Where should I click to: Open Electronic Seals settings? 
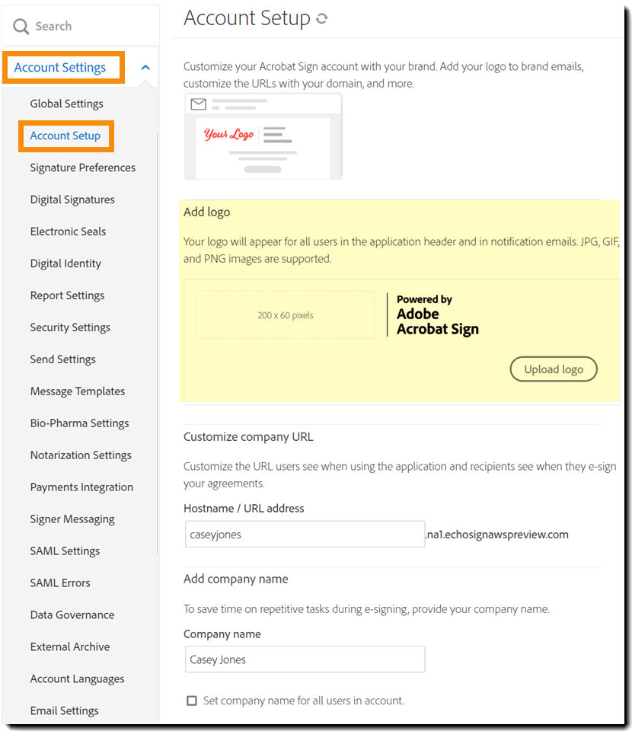click(x=69, y=231)
